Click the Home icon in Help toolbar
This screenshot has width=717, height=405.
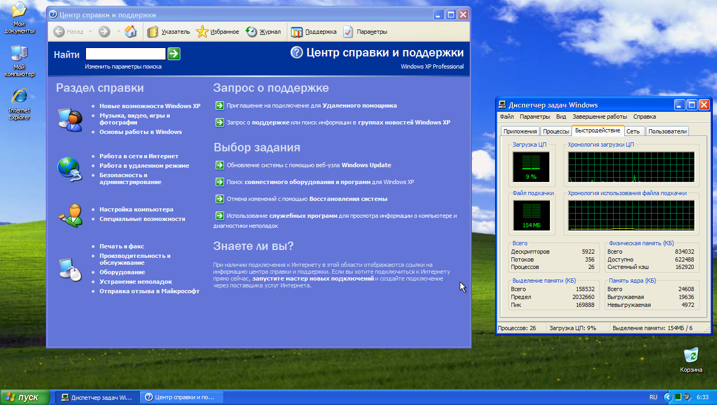(x=131, y=32)
